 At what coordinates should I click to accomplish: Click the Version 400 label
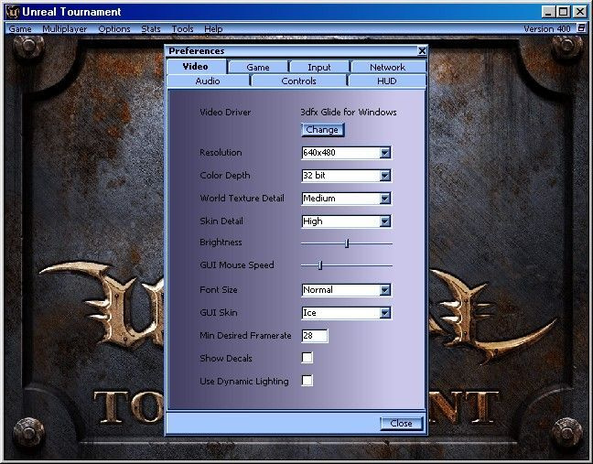[x=547, y=28]
